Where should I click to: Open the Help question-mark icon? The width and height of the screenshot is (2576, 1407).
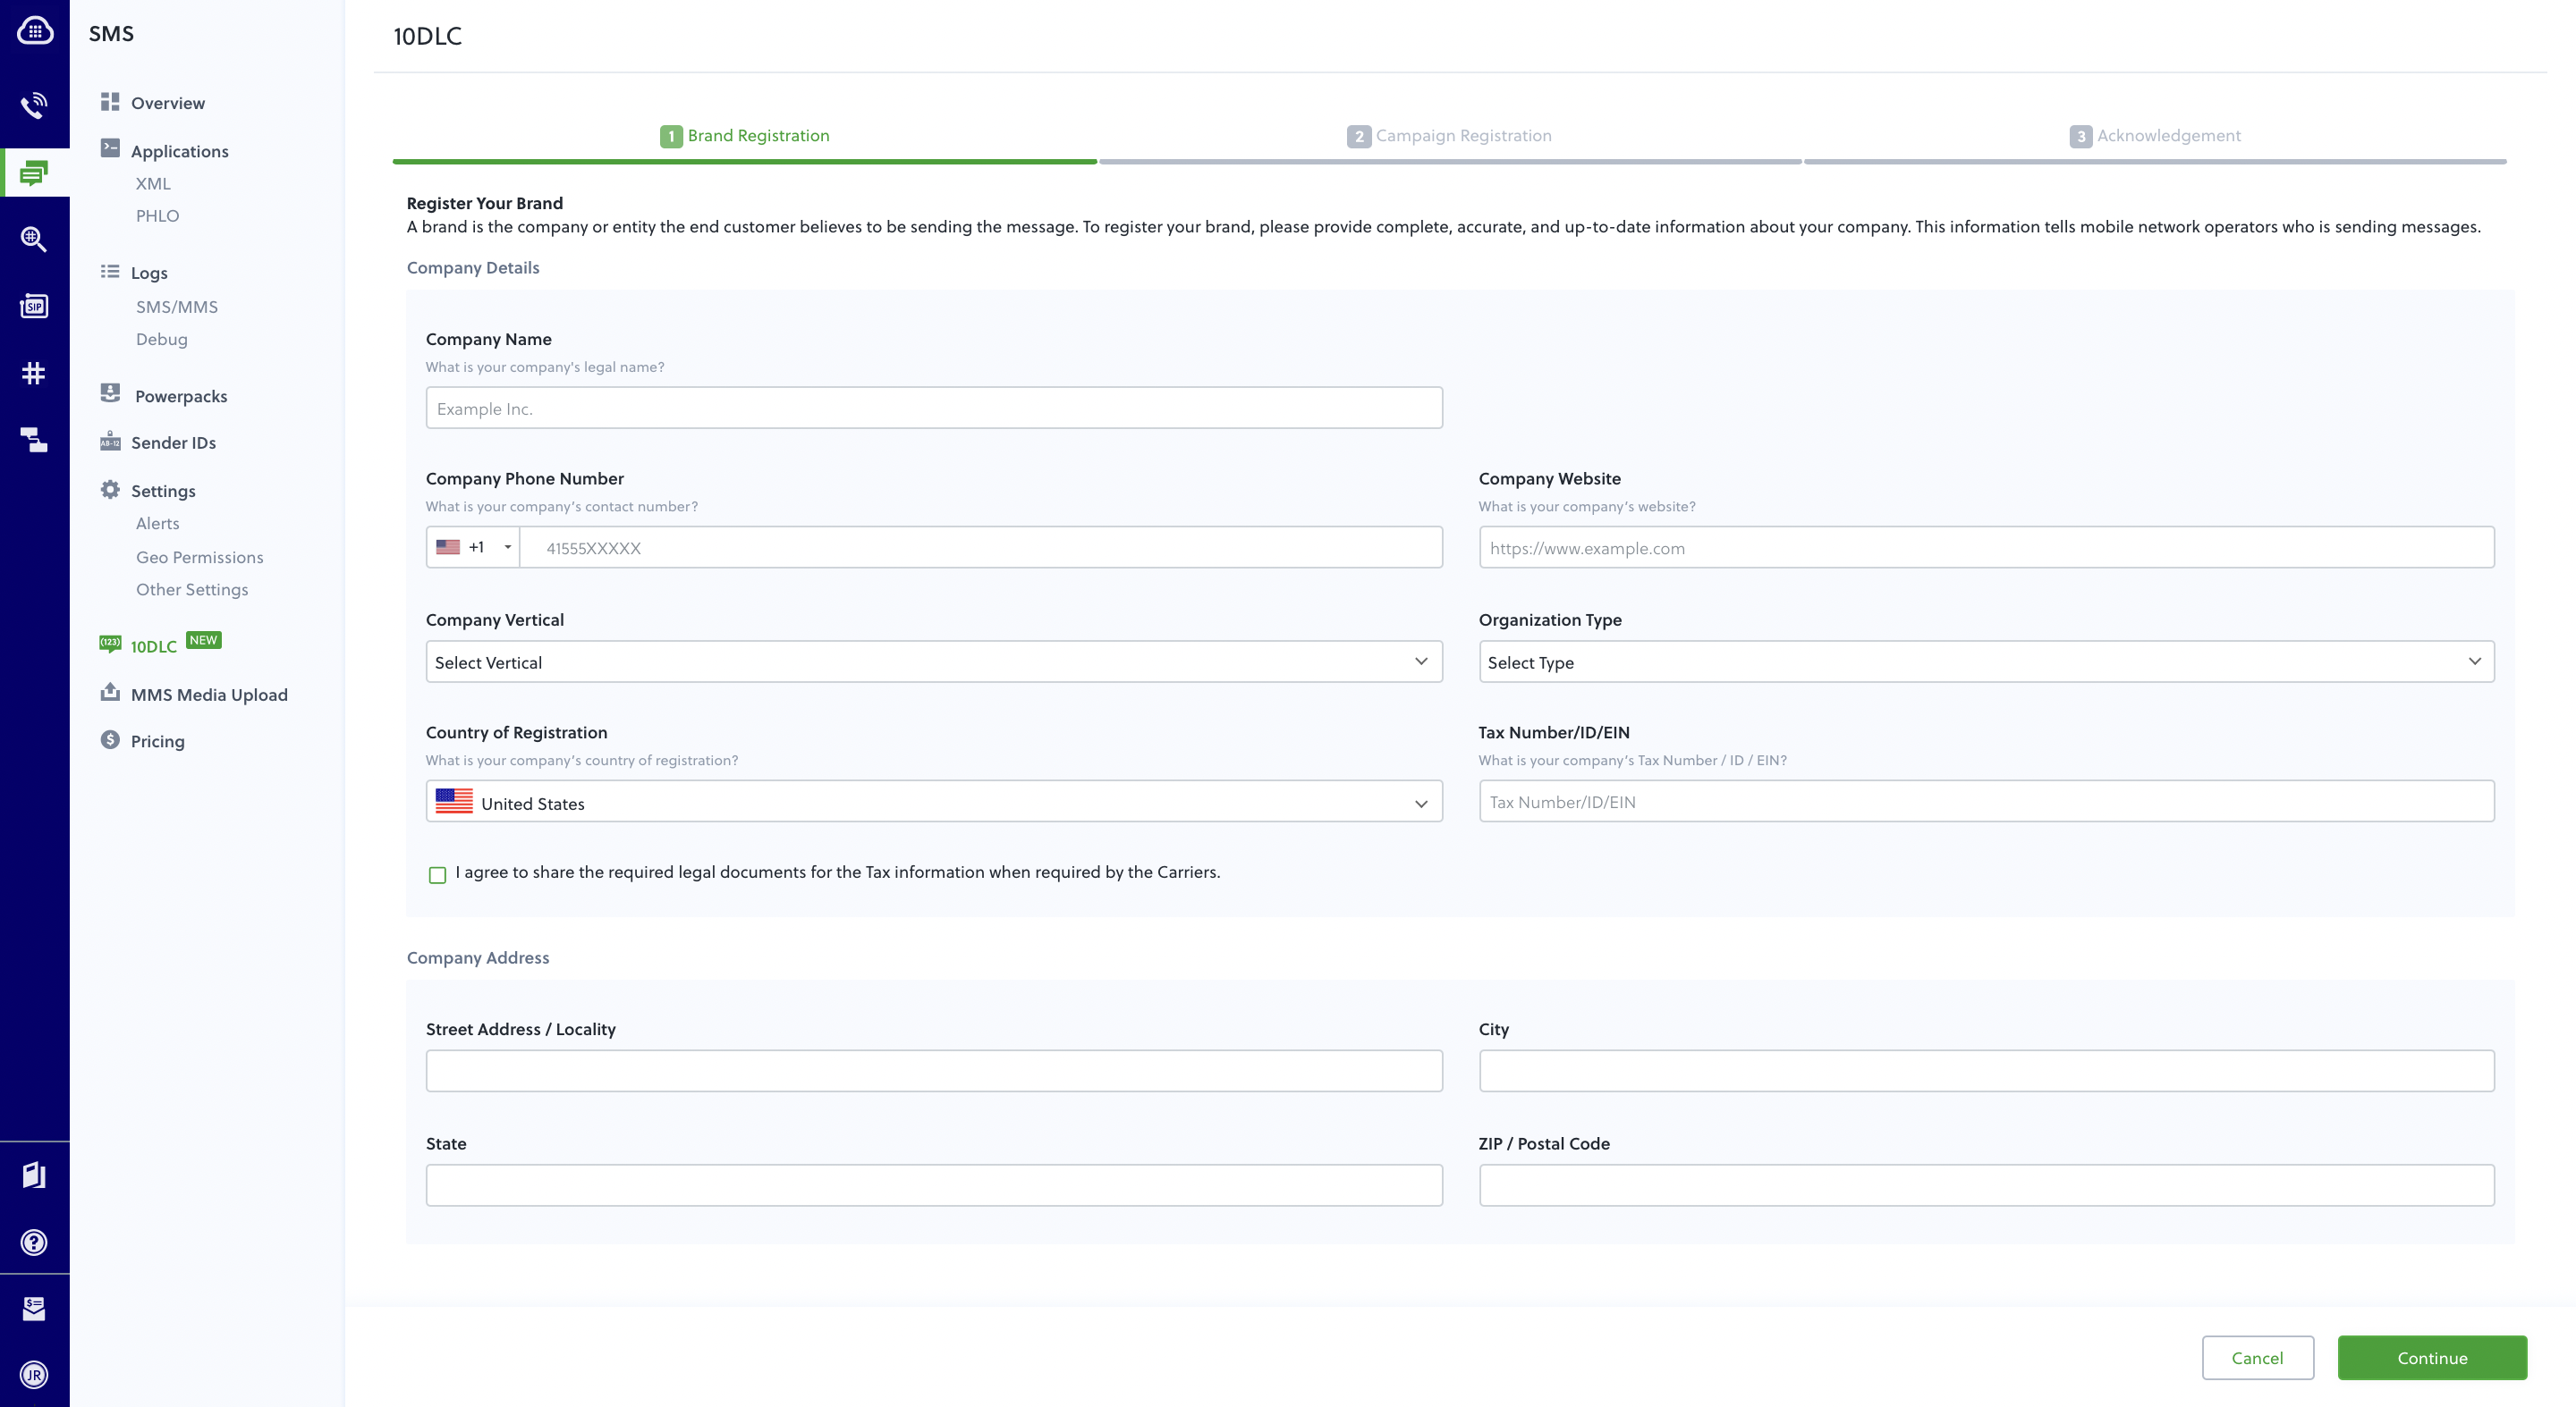[34, 1243]
